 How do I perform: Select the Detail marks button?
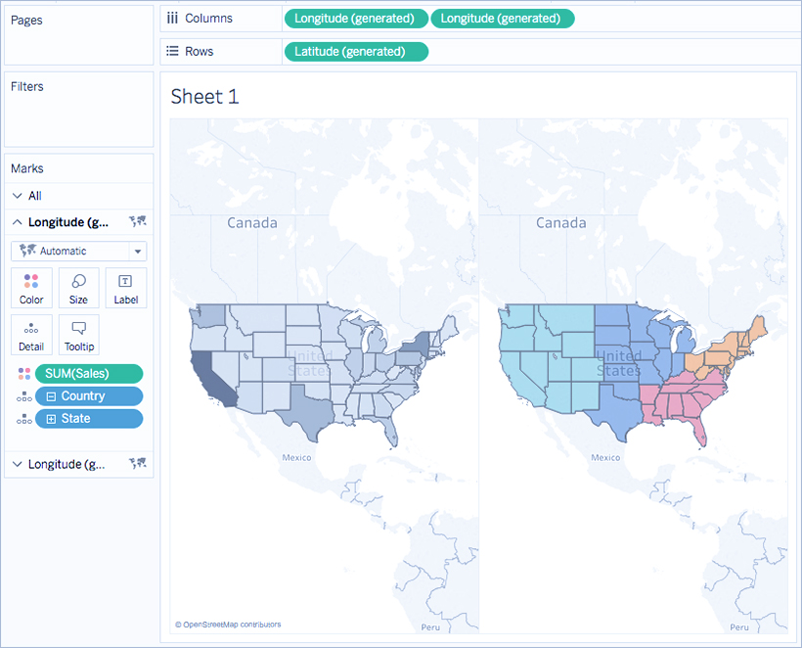coord(31,335)
